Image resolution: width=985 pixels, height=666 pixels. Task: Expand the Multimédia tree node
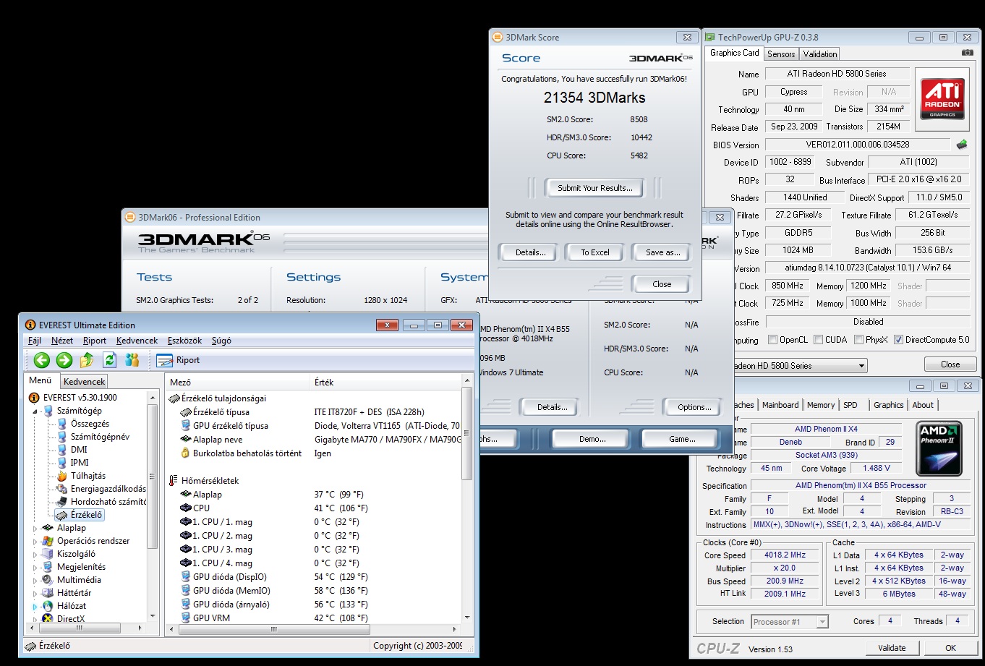click(x=35, y=580)
